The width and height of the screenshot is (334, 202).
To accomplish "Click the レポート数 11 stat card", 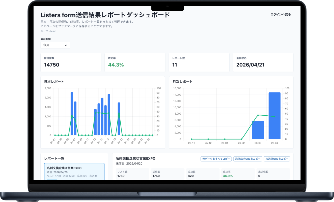I will click(199, 62).
